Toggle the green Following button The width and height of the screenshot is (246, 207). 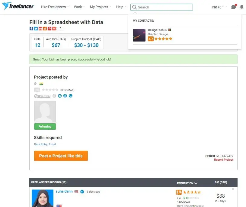[x=45, y=127]
